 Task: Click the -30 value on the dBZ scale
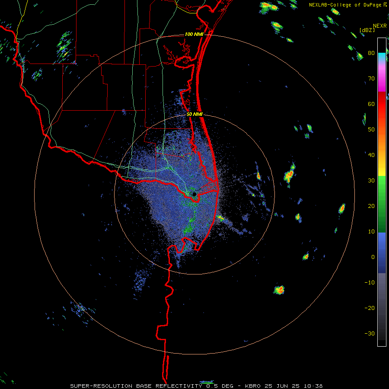tap(370, 333)
